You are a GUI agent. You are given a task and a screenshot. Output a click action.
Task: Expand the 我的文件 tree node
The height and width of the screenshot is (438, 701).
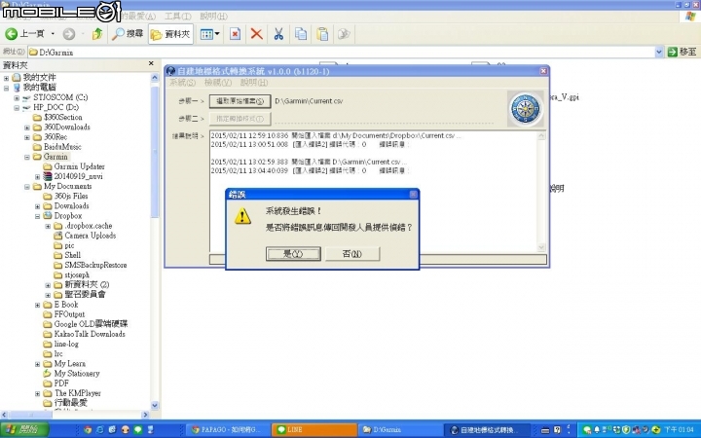[6, 78]
